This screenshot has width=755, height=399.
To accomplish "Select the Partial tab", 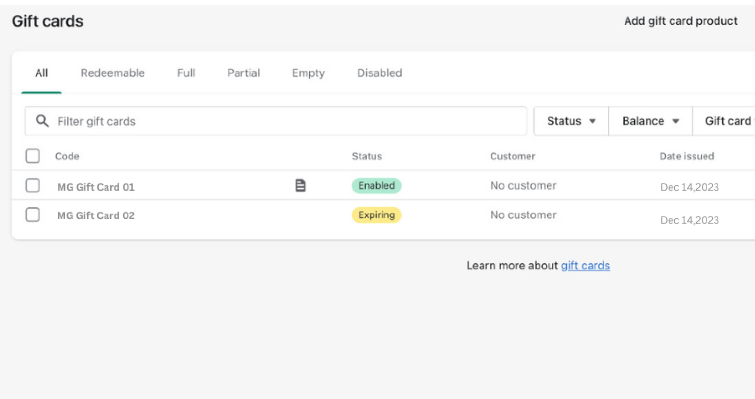I will point(244,73).
